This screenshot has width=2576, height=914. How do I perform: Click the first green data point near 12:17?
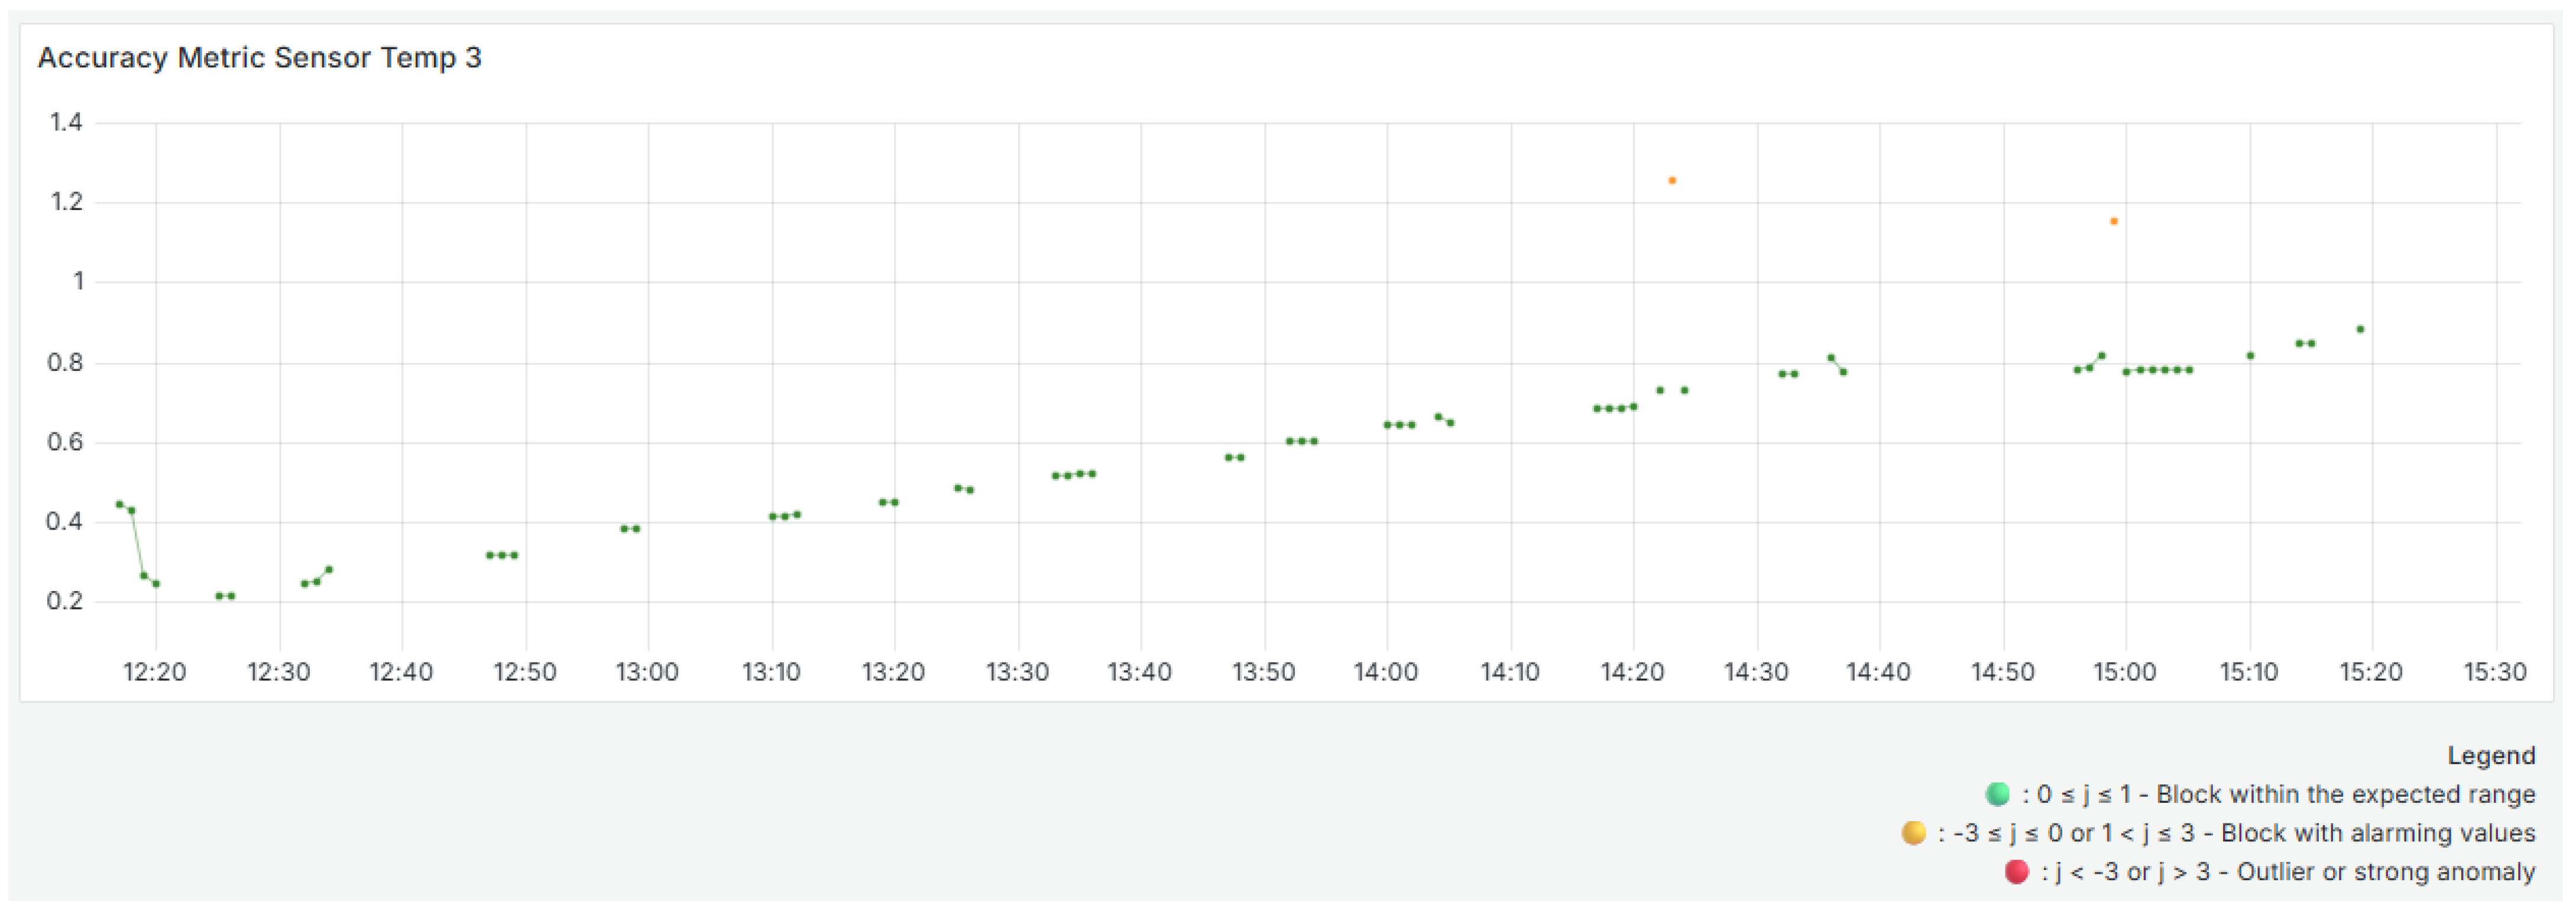119,505
